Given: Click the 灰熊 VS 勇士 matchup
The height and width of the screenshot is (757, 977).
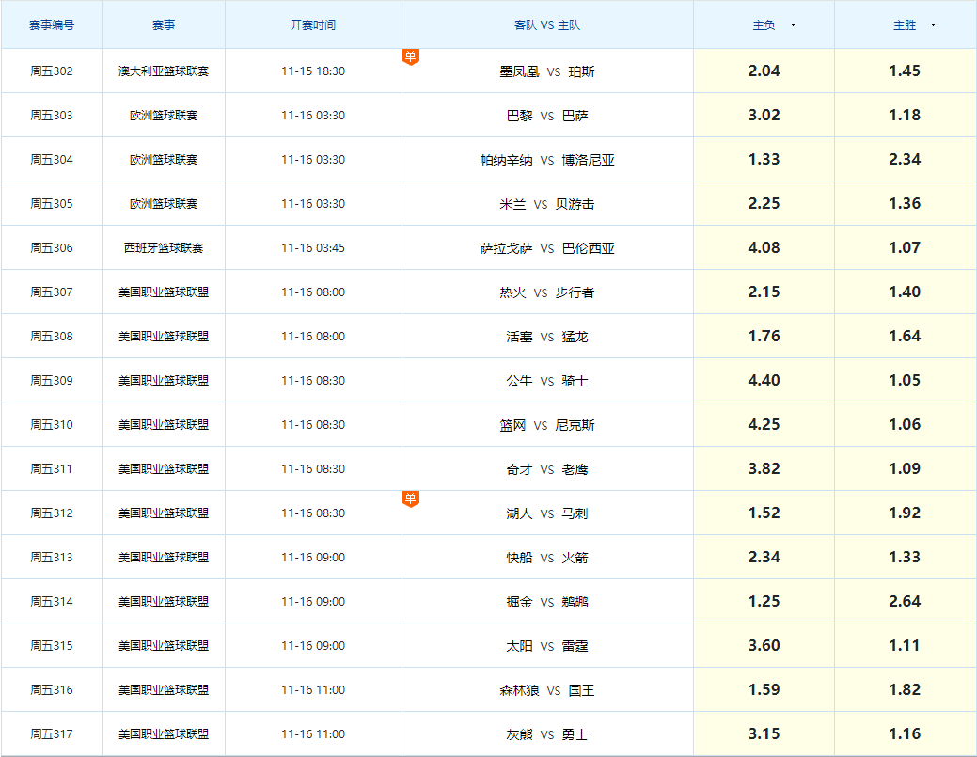Looking at the screenshot, I should coord(547,735).
